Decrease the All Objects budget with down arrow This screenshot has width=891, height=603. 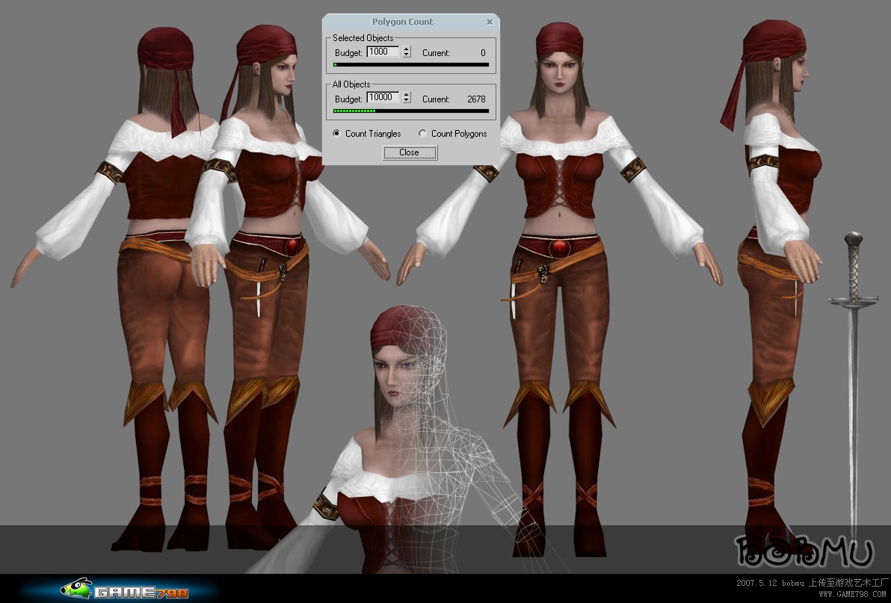tap(407, 100)
